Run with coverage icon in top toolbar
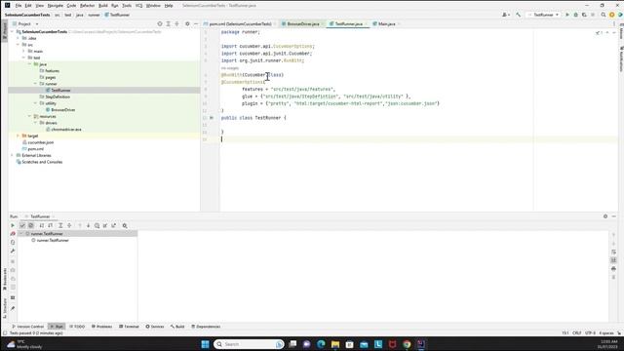Viewport: 624px width, 351px height. pos(584,15)
